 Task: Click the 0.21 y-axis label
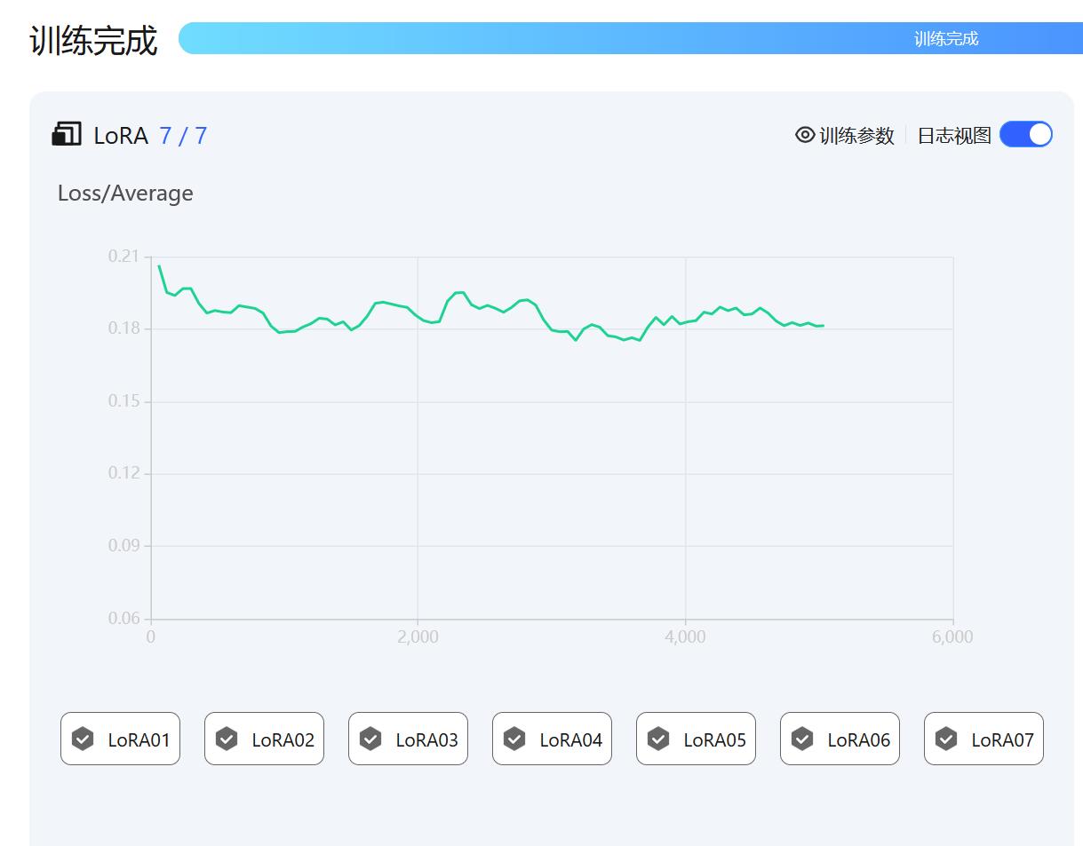[123, 257]
